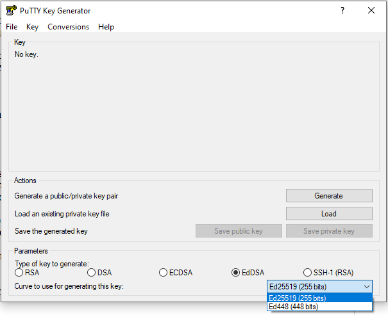The height and width of the screenshot is (315, 388).
Task: Open the File menu
Action: pos(12,27)
